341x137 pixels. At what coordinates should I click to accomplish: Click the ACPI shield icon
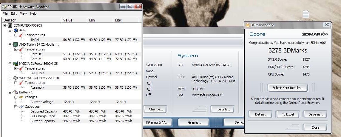pyautogui.click(x=16, y=30)
